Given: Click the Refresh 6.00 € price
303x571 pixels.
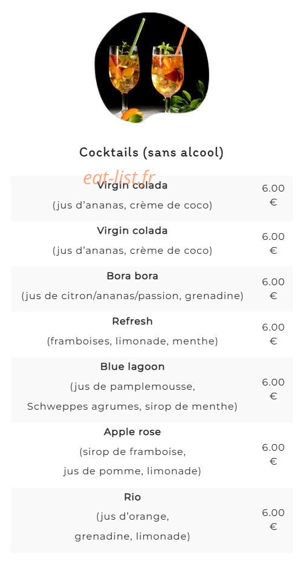Looking at the screenshot, I should [x=273, y=334].
